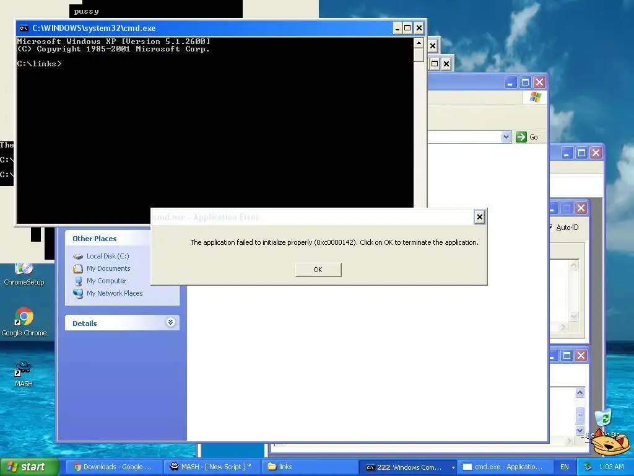The height and width of the screenshot is (476, 634).
Task: Click the 1:03 AM taskbar clock
Action: [611, 467]
